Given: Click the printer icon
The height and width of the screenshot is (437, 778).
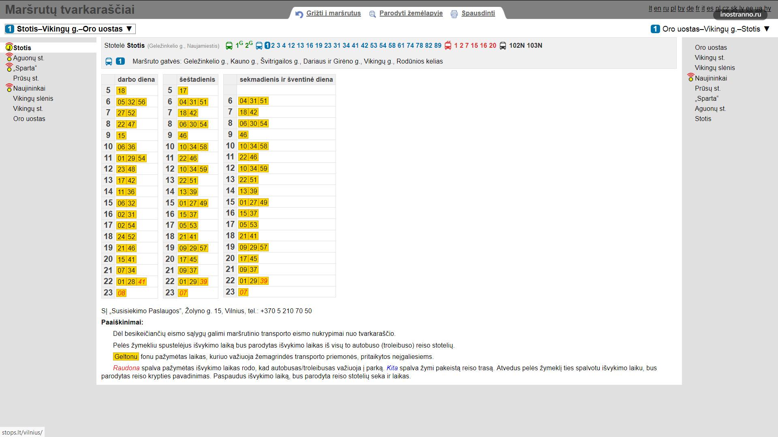Looking at the screenshot, I should point(454,14).
